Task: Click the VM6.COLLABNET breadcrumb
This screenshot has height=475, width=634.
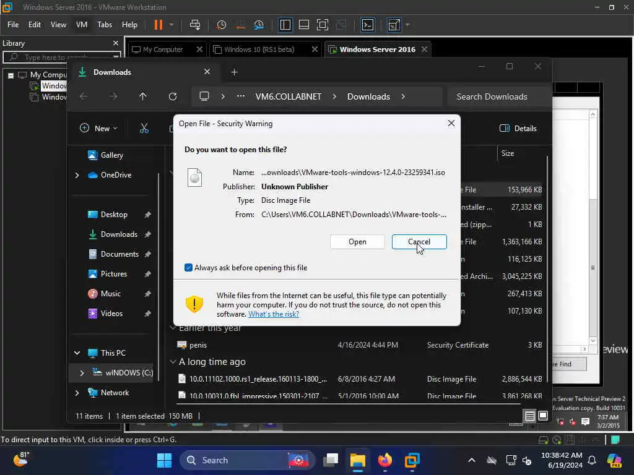Action: coord(289,96)
